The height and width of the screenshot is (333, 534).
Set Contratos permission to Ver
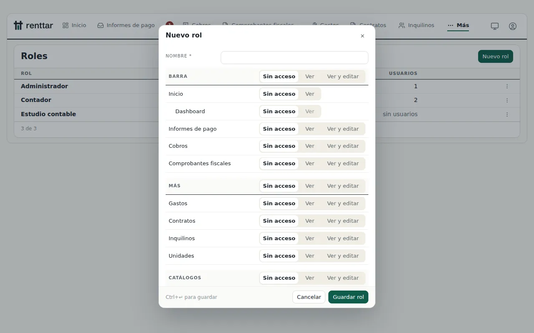pyautogui.click(x=310, y=221)
